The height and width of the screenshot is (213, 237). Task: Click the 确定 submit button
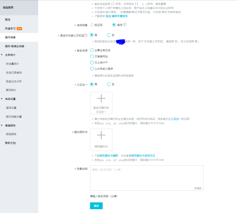tap(96, 206)
